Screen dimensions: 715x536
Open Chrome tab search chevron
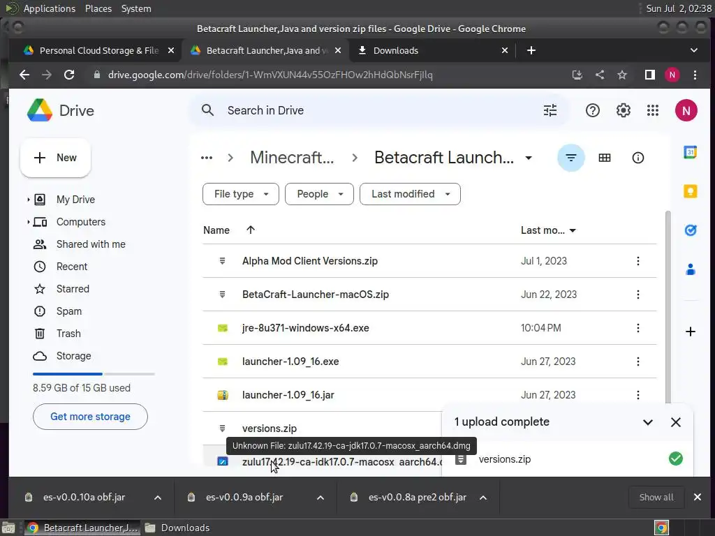pyautogui.click(x=693, y=50)
